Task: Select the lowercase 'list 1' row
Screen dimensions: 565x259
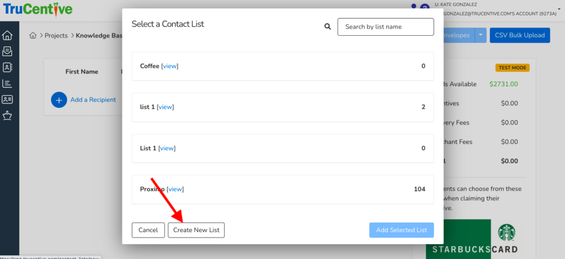Action: [x=282, y=107]
